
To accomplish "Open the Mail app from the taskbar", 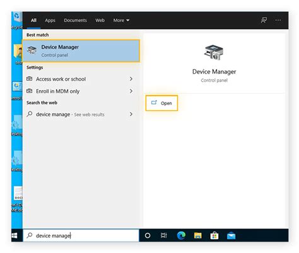I will (x=231, y=236).
